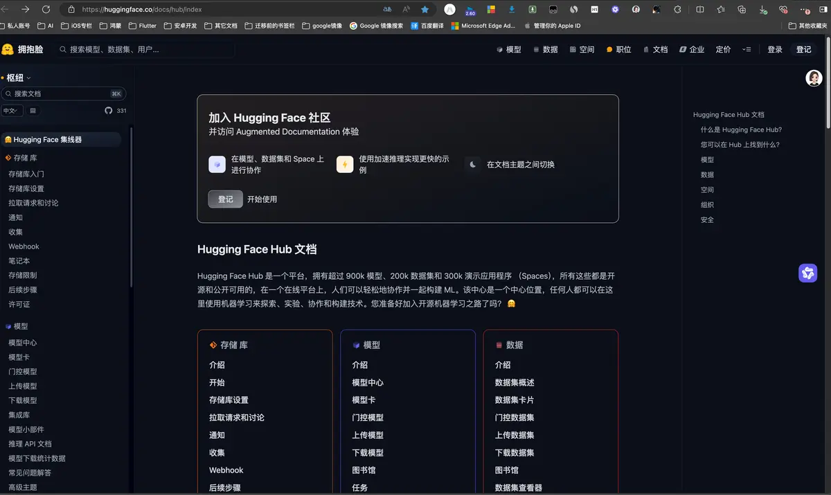Open 下载数据集 in the 数据 card
This screenshot has width=831, height=495.
(x=515, y=453)
